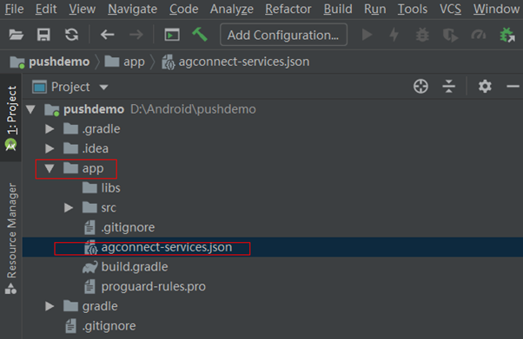This screenshot has height=339, width=523.
Task: Toggle the 1: Project side tab
Action: point(11,118)
